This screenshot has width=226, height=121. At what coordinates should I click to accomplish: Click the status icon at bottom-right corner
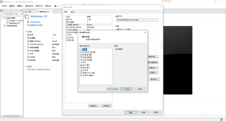pos(221,119)
